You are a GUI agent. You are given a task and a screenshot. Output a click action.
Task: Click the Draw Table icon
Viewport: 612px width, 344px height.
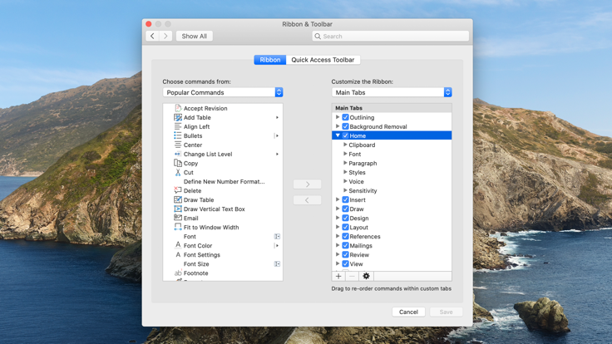tap(178, 199)
